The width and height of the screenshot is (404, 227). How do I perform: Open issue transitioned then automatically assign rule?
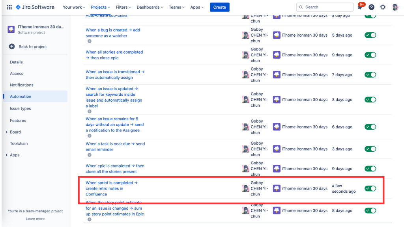click(115, 74)
